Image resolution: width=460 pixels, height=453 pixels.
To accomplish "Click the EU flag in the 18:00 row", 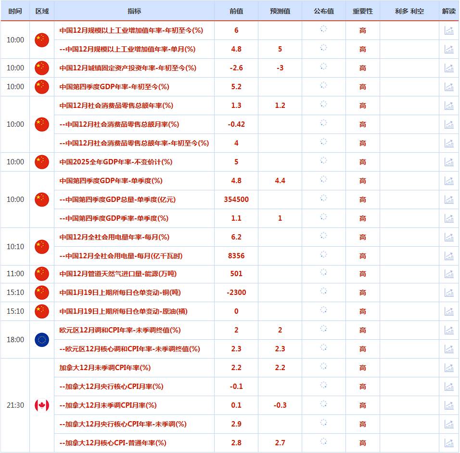I will [41, 340].
